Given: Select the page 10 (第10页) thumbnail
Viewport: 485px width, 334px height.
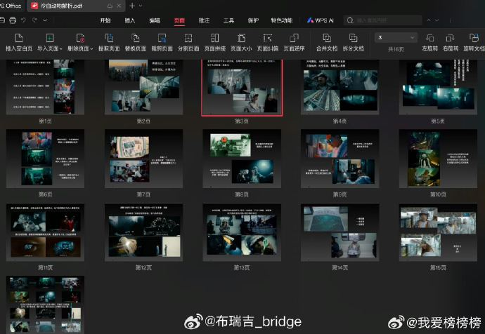Looking at the screenshot, I should tap(438, 159).
